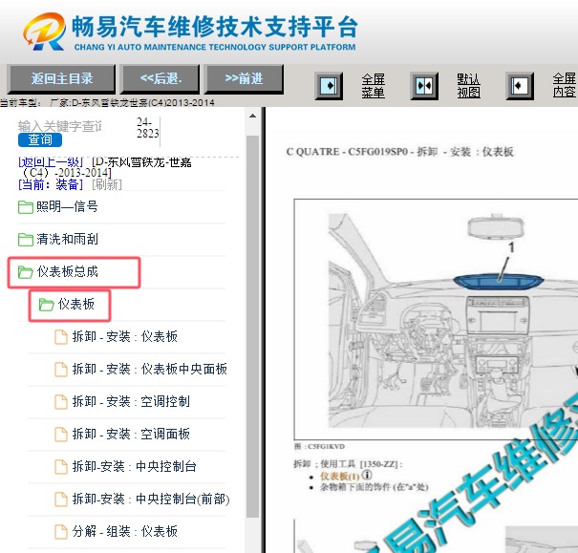The image size is (578, 553).
Task: Go back with the <<后退 button
Action: 160,78
